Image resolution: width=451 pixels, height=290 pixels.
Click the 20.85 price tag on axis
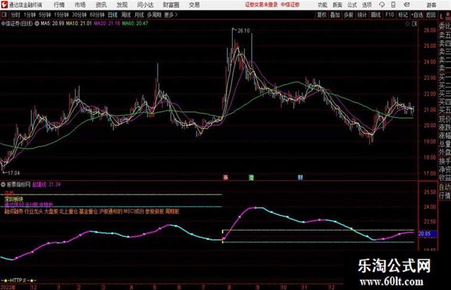pyautogui.click(x=428, y=234)
